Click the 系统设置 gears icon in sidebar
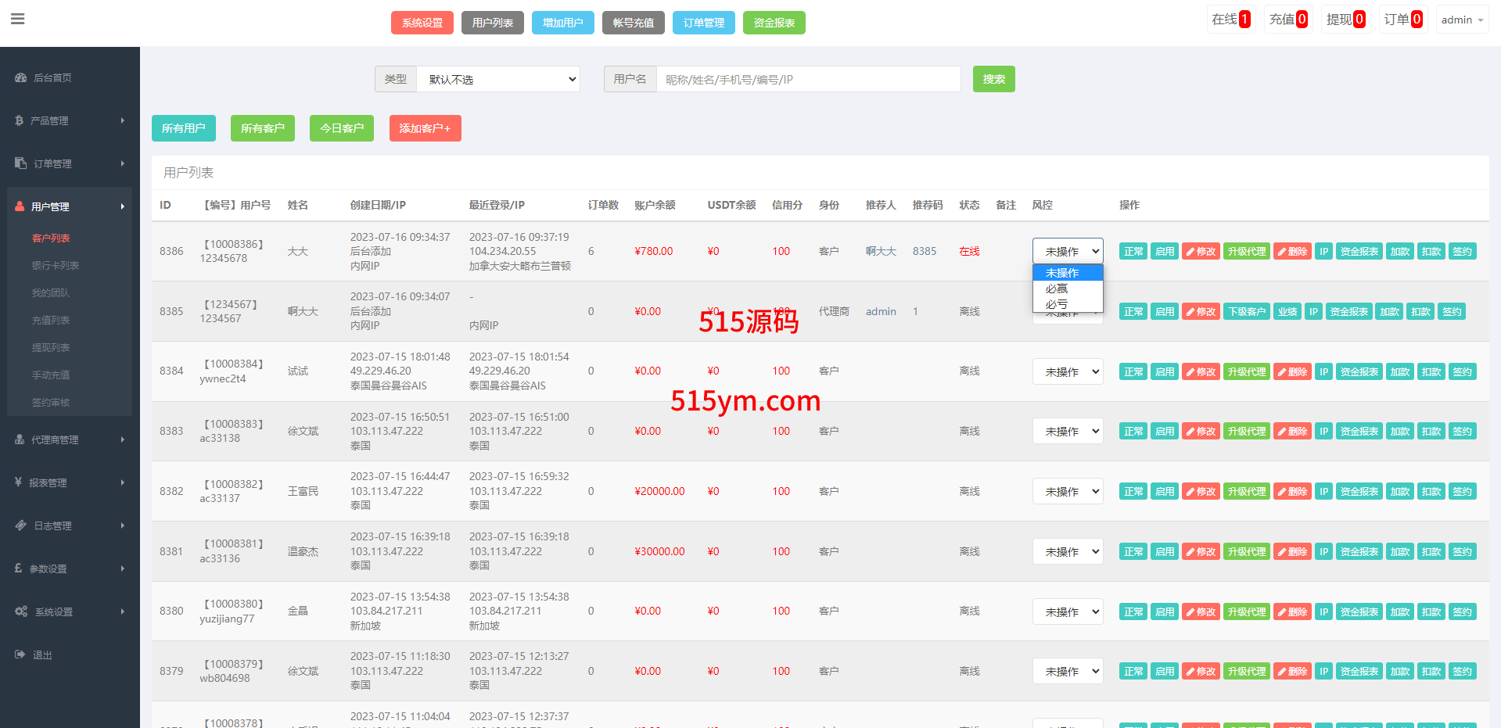Image resolution: width=1501 pixels, height=728 pixels. coord(21,611)
